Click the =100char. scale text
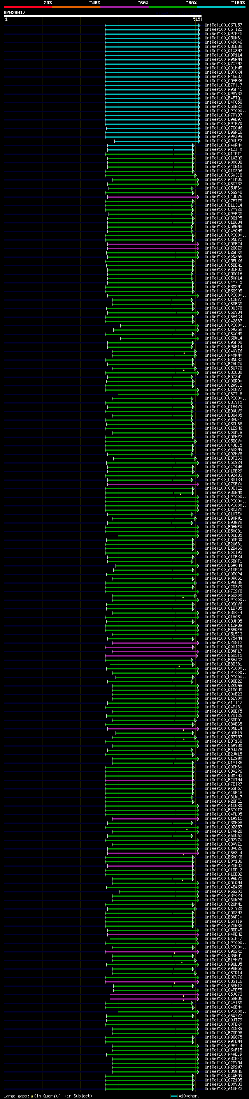The width and height of the screenshot is (249, 1099). pyautogui.click(x=189, y=1096)
